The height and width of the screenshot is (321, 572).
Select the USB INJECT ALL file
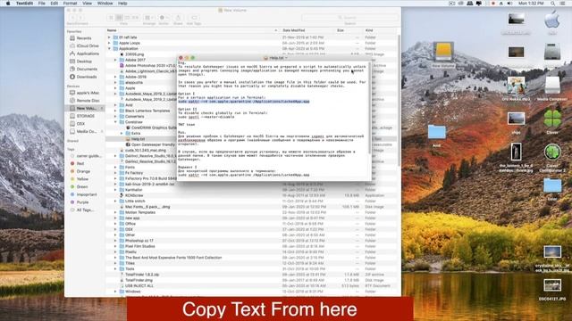(139, 285)
